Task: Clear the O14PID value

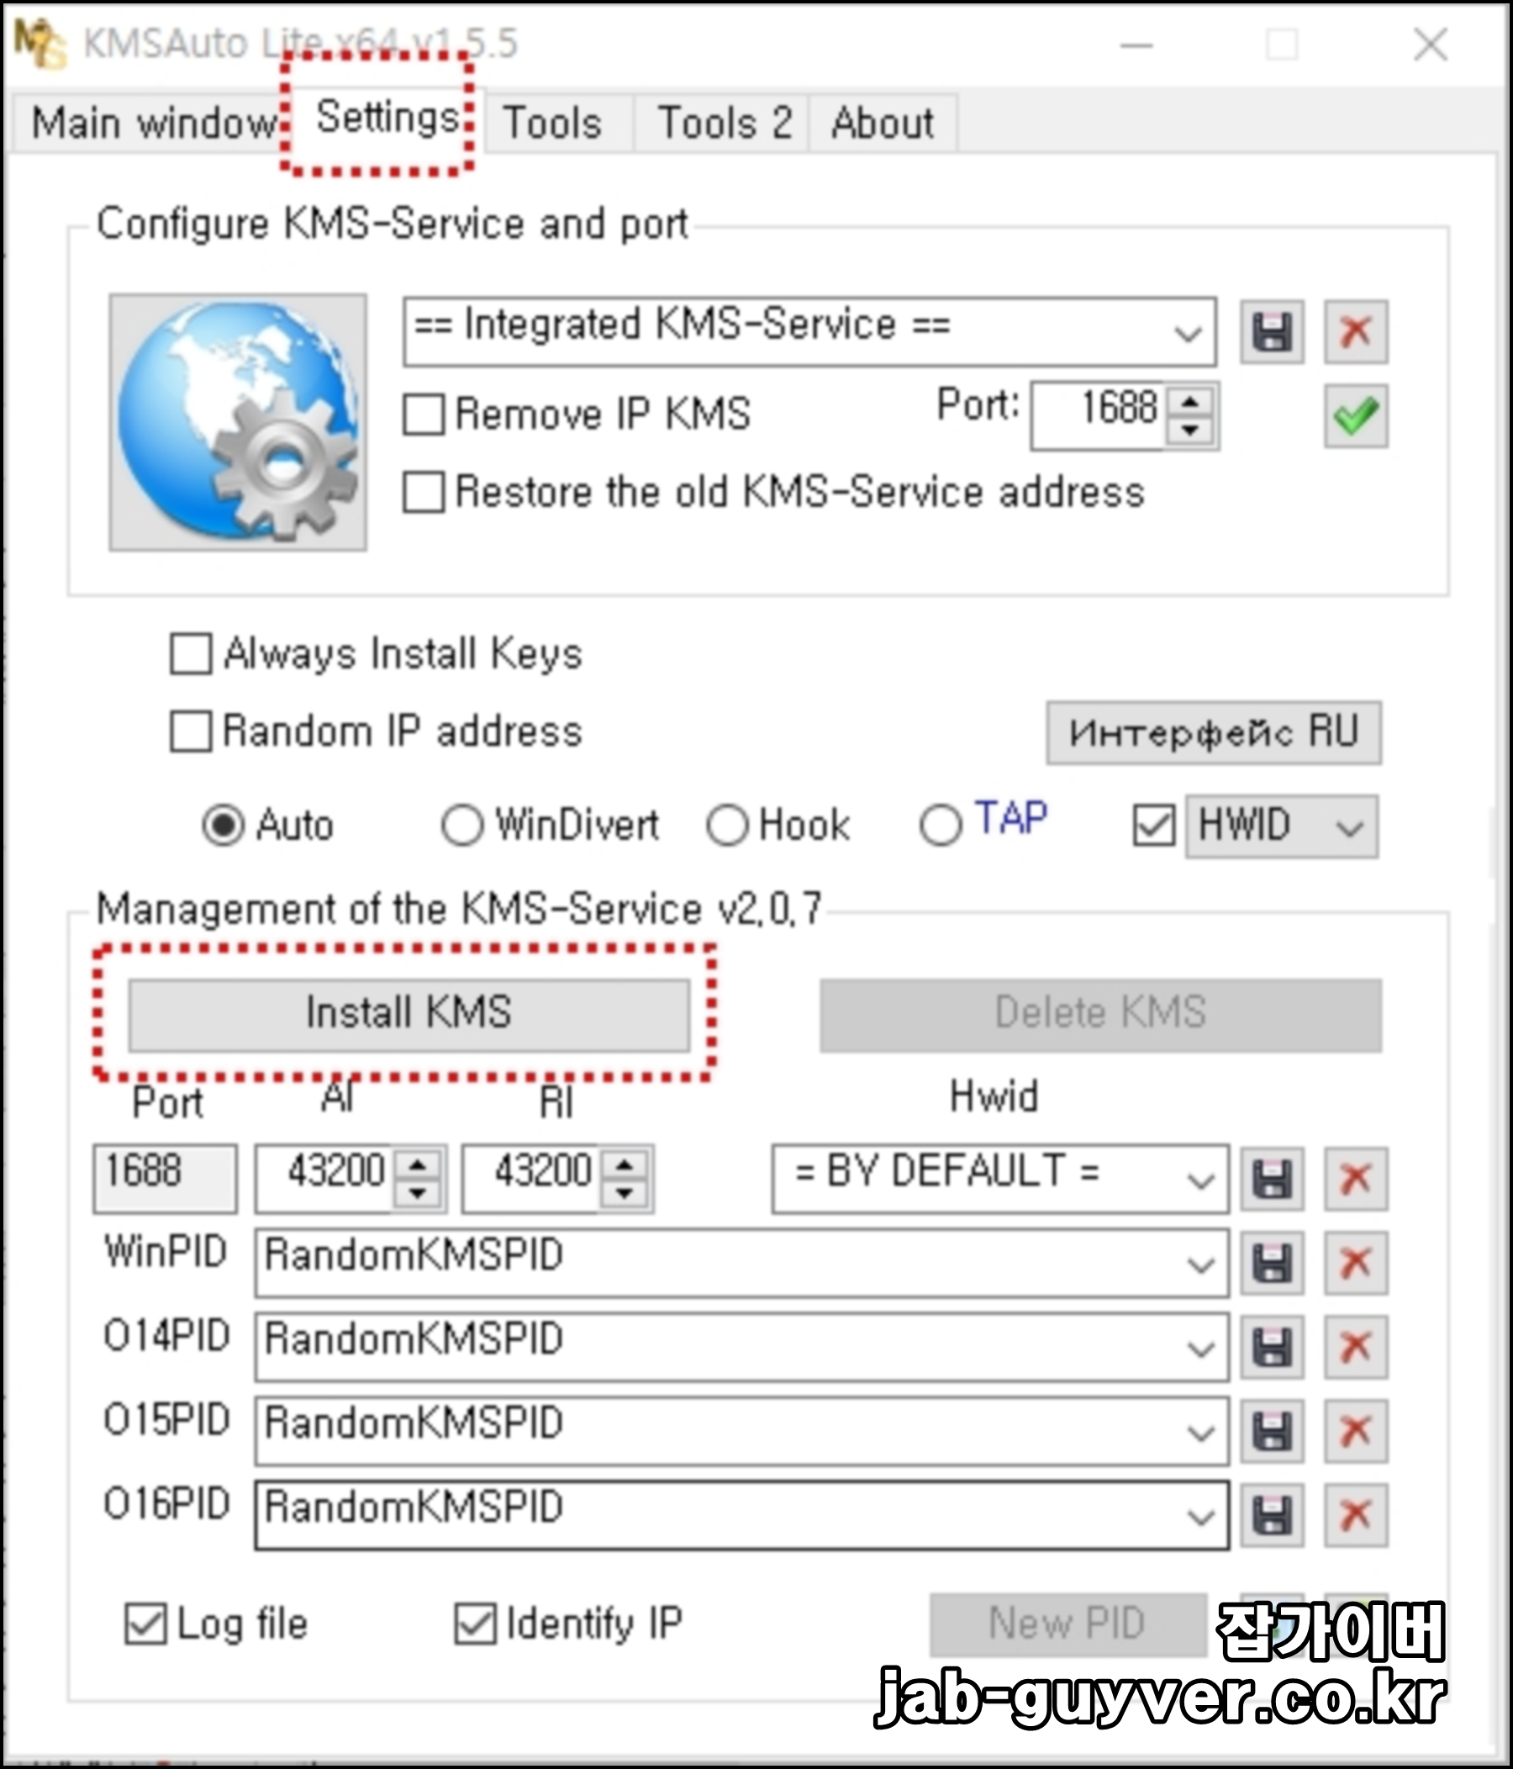Action: pos(1356,1347)
